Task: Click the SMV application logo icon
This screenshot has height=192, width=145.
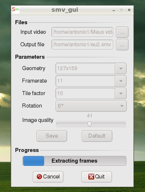Action: (x=15, y=10)
